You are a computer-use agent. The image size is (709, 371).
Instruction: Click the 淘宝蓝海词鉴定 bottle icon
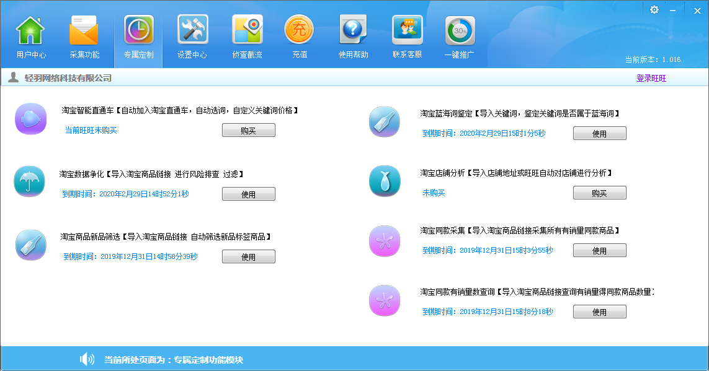click(385, 122)
